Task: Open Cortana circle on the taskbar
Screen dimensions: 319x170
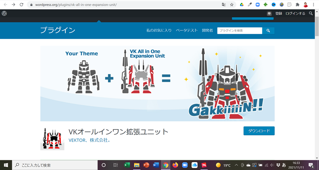Action: point(104,165)
